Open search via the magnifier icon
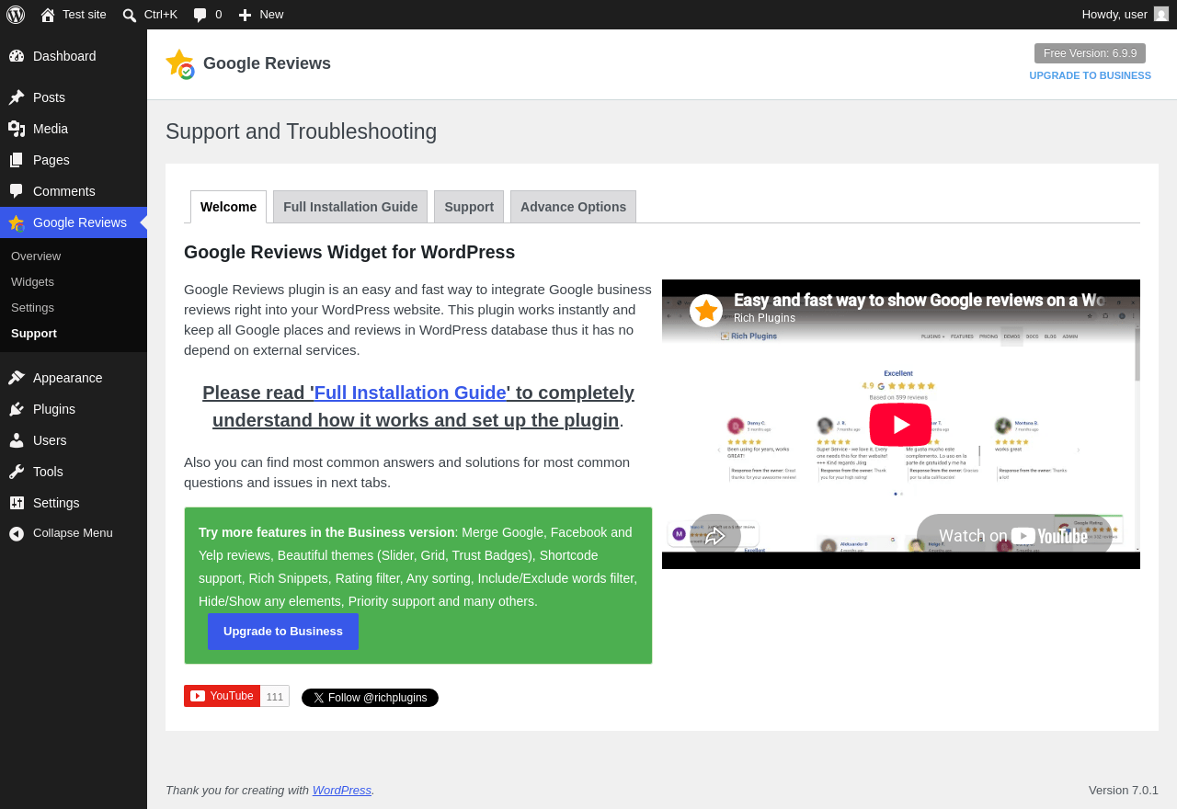Viewport: 1177px width, 809px height. (x=130, y=15)
